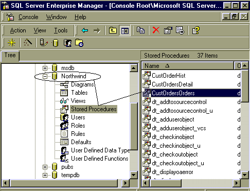Select the Roles node
The width and height of the screenshot is (250, 191).
tap(78, 126)
